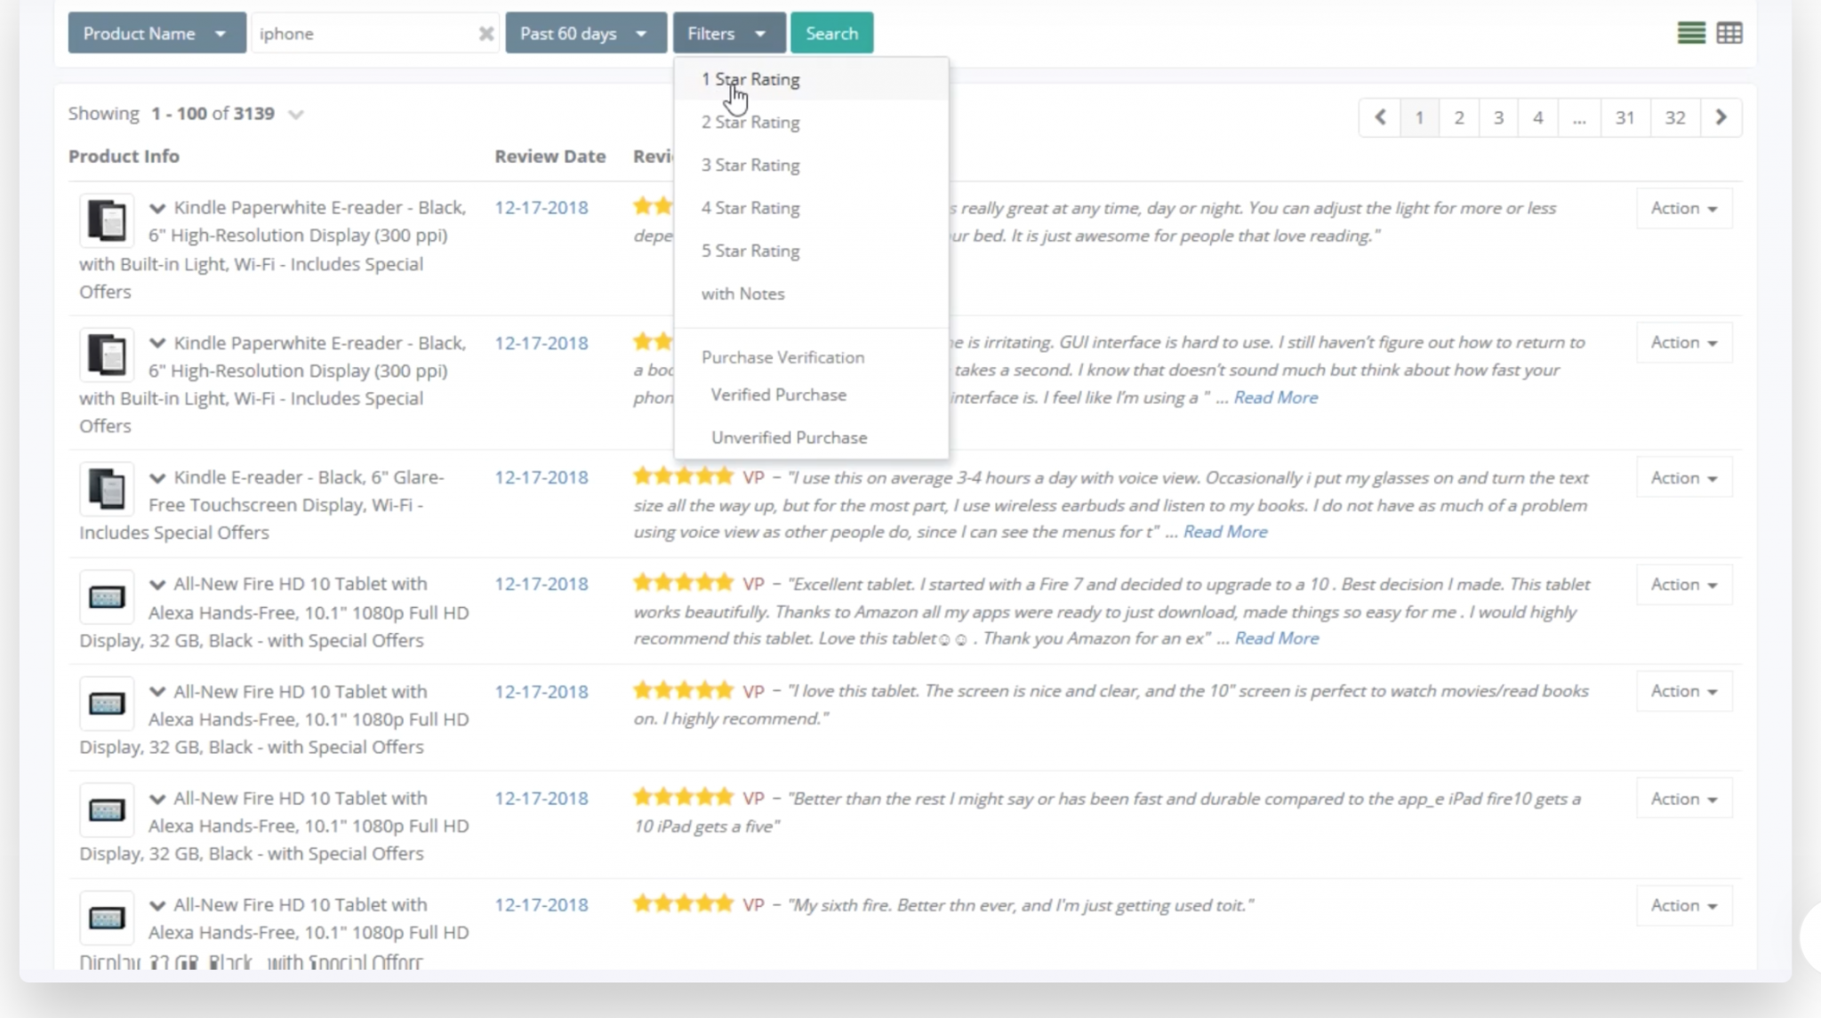Click five-star rating of 'voice view' review
The height and width of the screenshot is (1018, 1821).
pos(683,477)
